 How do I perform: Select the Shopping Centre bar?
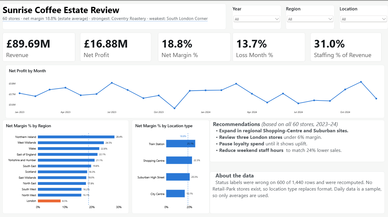179,160
